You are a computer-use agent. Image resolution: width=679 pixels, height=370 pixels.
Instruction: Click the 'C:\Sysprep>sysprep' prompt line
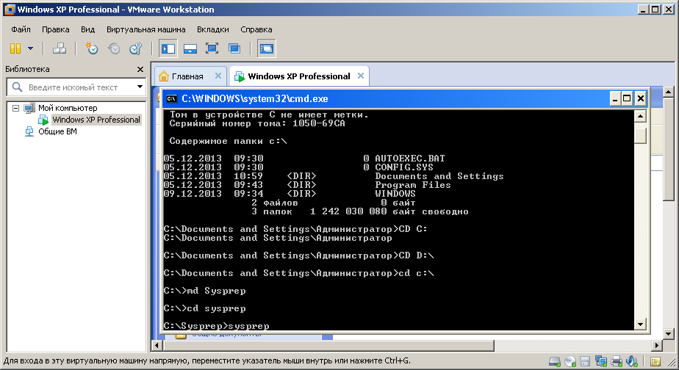216,326
